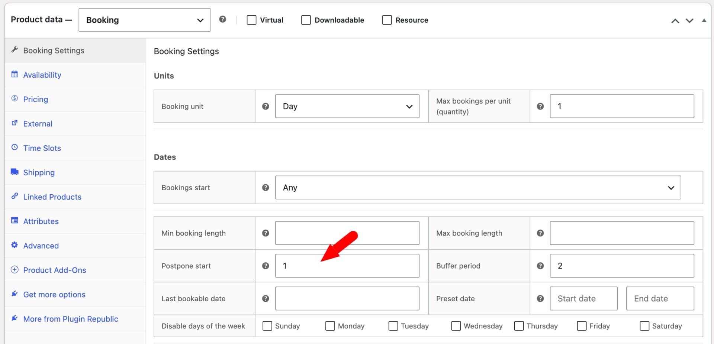Image resolution: width=714 pixels, height=344 pixels.
Task: Click help icon for Max bookings per unit
Action: [x=540, y=106]
